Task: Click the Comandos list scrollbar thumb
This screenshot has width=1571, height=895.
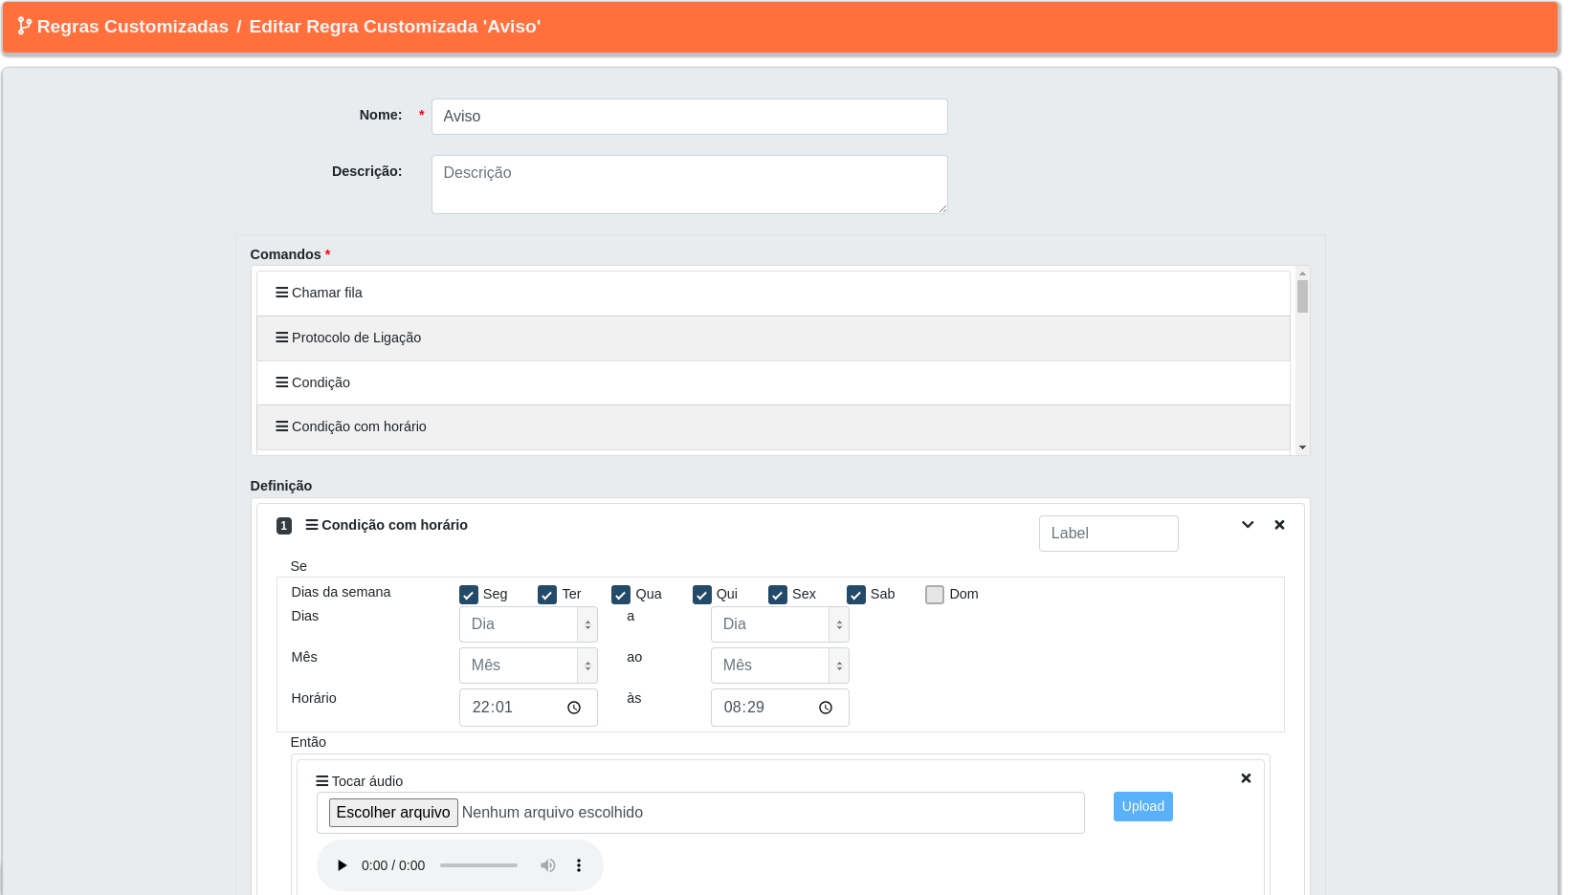Action: tap(1302, 296)
